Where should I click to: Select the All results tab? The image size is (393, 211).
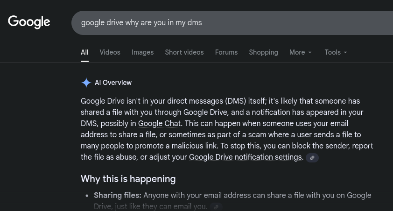[x=84, y=52]
